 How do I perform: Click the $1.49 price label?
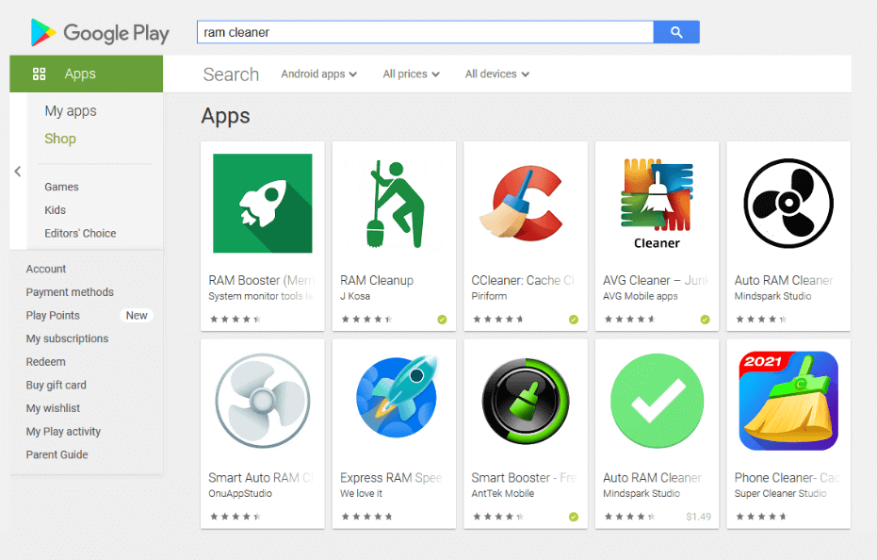[699, 517]
